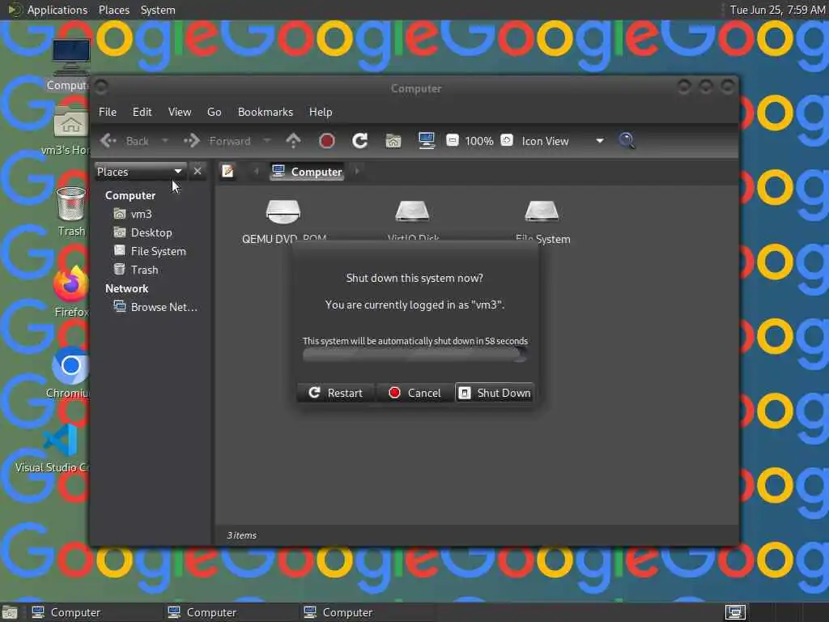This screenshot has width=829, height=622.
Task: Select Browse Network in sidebar
Action: tap(155, 307)
